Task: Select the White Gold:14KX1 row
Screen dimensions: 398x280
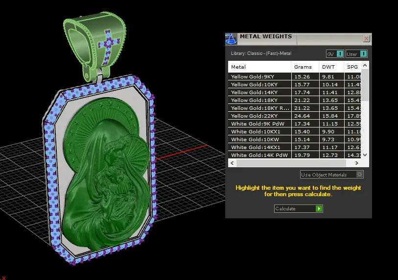Action: coord(294,147)
